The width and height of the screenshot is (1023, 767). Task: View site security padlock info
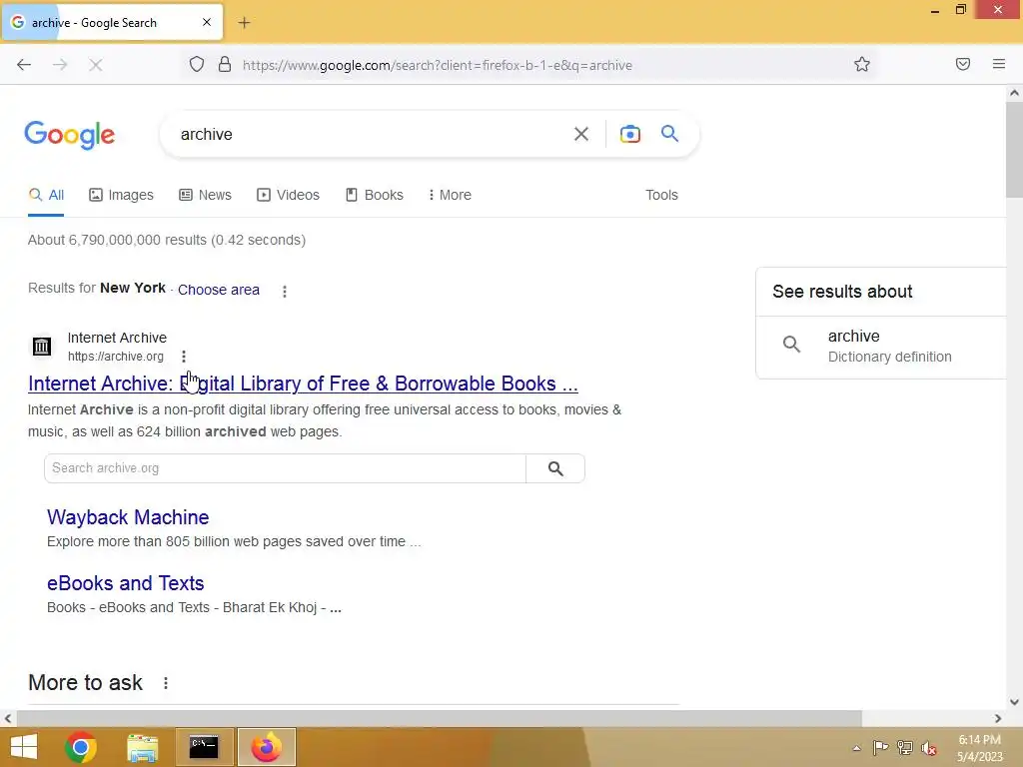point(225,65)
